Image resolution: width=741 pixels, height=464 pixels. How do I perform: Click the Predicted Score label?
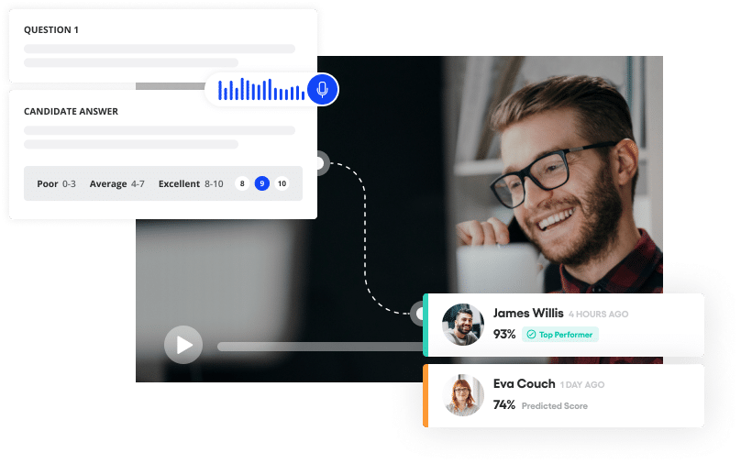[554, 406]
